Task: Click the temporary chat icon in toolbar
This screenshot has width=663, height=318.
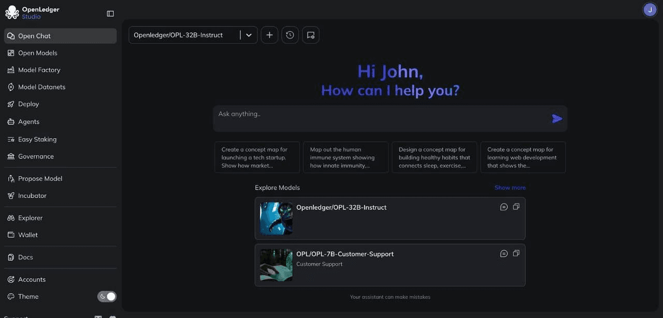Action: click(311, 35)
